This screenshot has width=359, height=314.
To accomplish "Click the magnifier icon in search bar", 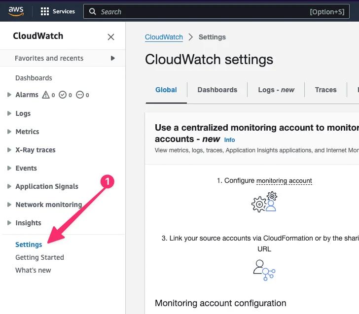I will click(92, 12).
